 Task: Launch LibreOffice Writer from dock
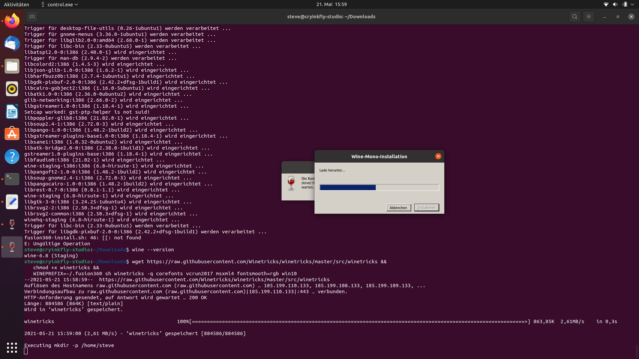tap(12, 112)
